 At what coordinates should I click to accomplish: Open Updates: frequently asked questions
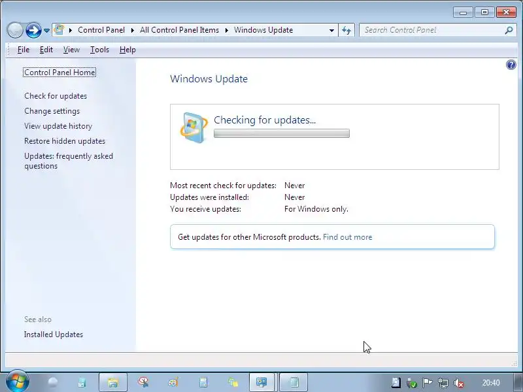(69, 161)
